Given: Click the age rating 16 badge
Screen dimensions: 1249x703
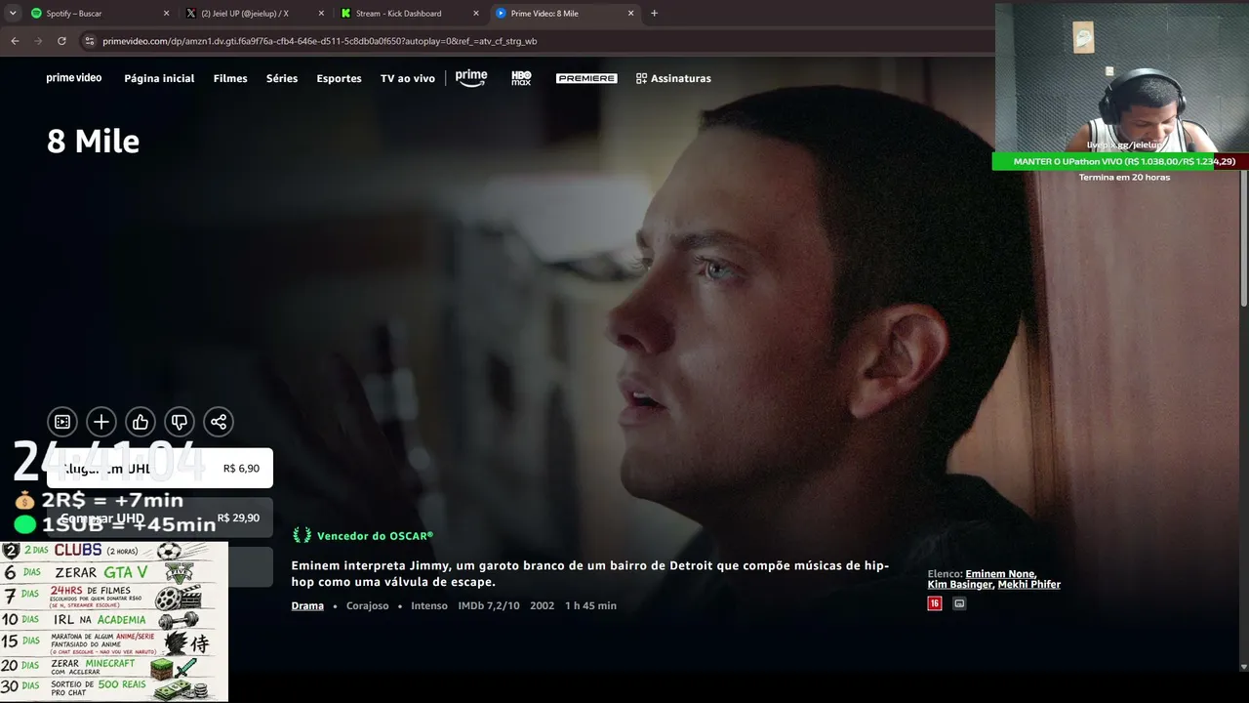Looking at the screenshot, I should coord(935,603).
